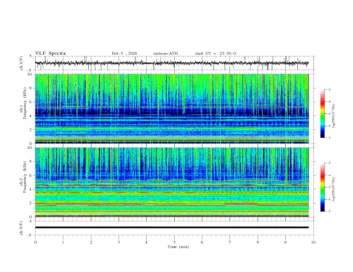Click the ch.1 voltage waveform trace

(172, 63)
